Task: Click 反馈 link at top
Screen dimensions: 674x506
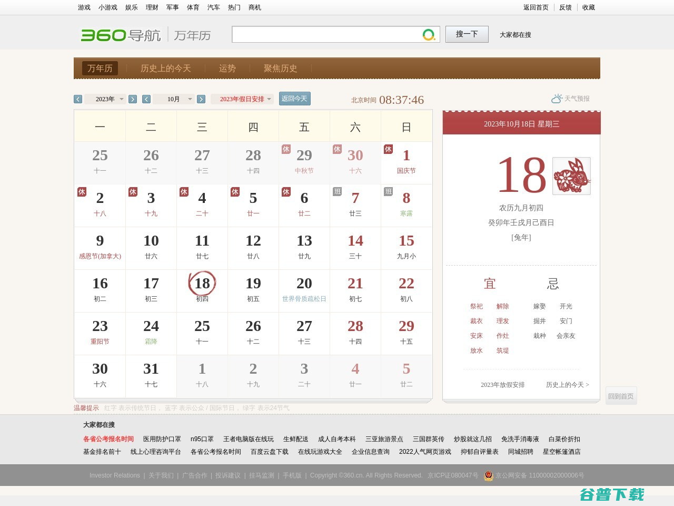Action: (x=566, y=7)
